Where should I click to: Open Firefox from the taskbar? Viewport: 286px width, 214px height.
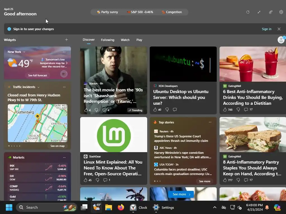121,207
